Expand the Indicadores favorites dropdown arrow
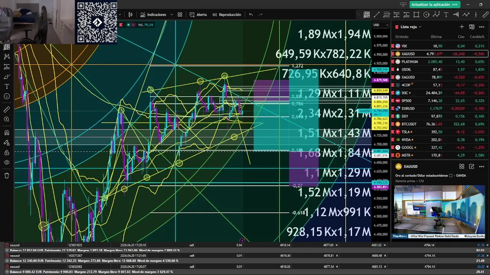The width and height of the screenshot is (490, 275). coord(171,15)
